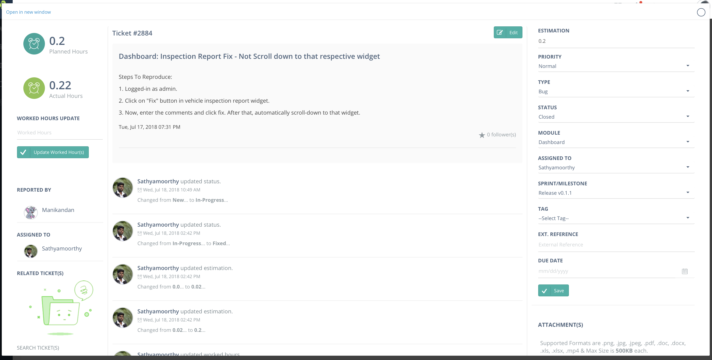Click the Actual Hours alarm clock icon
Image resolution: width=712 pixels, height=360 pixels.
point(34,88)
